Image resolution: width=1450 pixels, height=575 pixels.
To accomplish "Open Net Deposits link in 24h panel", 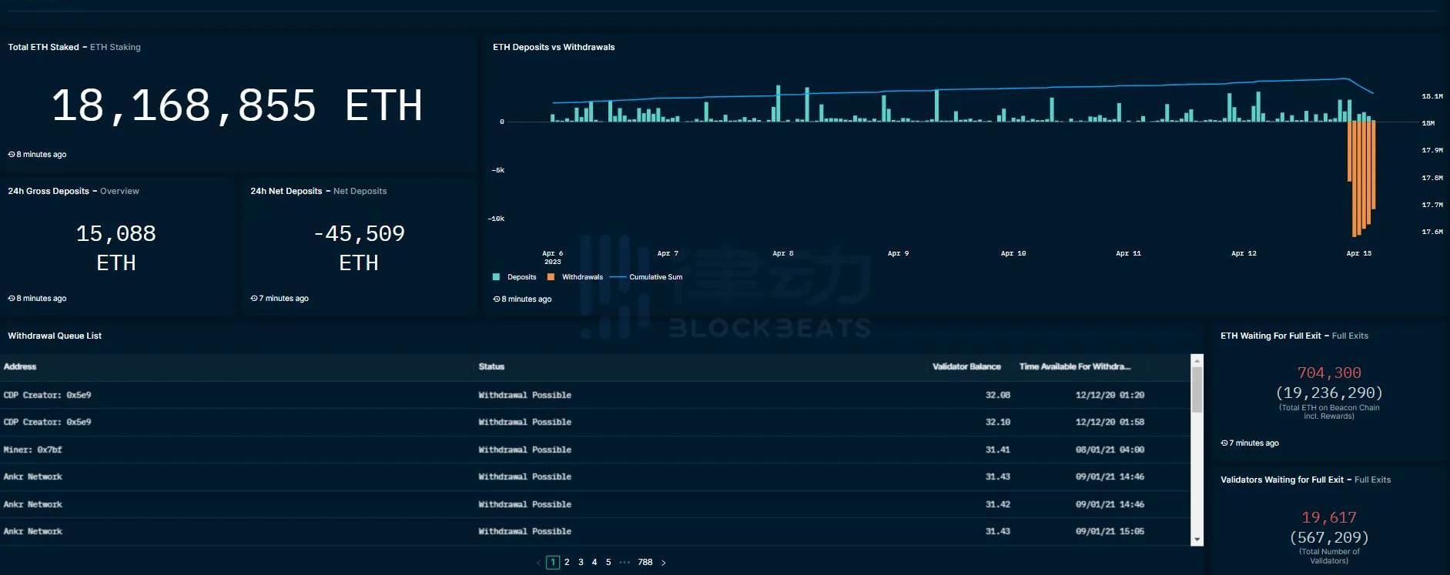I will click(360, 192).
